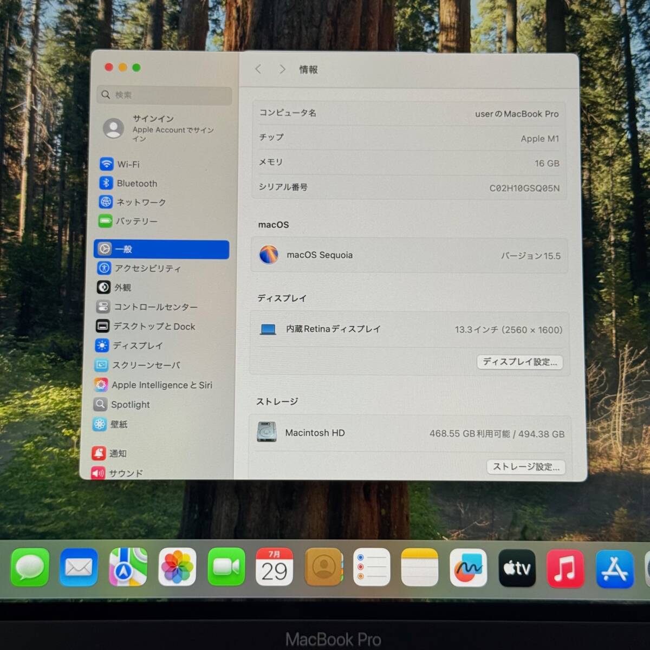Open デスクトップとDock settings
Viewport: 650px width, 650px height.
click(146, 326)
